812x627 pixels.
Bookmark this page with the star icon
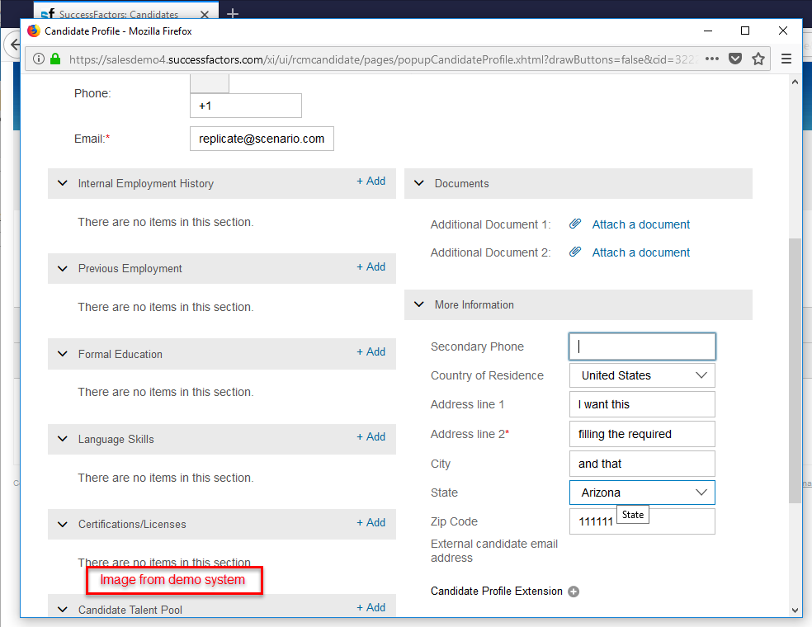click(758, 59)
